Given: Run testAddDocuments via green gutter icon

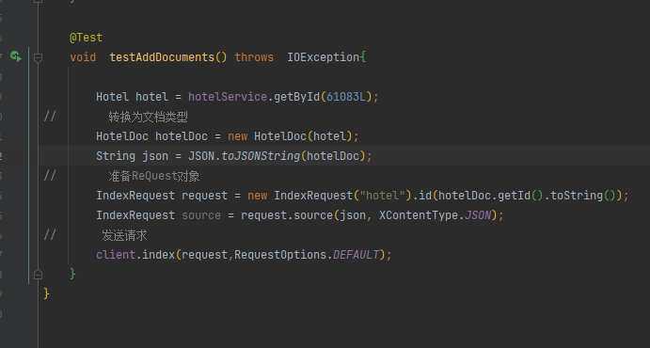Looking at the screenshot, I should point(15,55).
